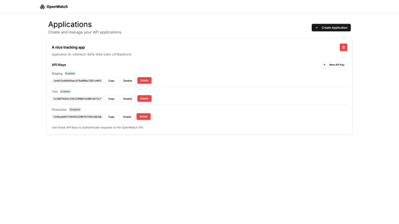Click the OpenWatch brand name link
The width and height of the screenshot is (399, 224).
(57, 7)
